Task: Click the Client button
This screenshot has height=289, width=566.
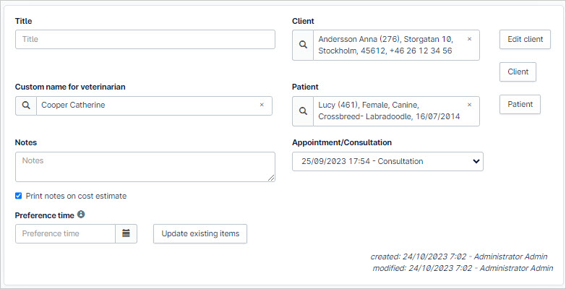Action: [518, 72]
